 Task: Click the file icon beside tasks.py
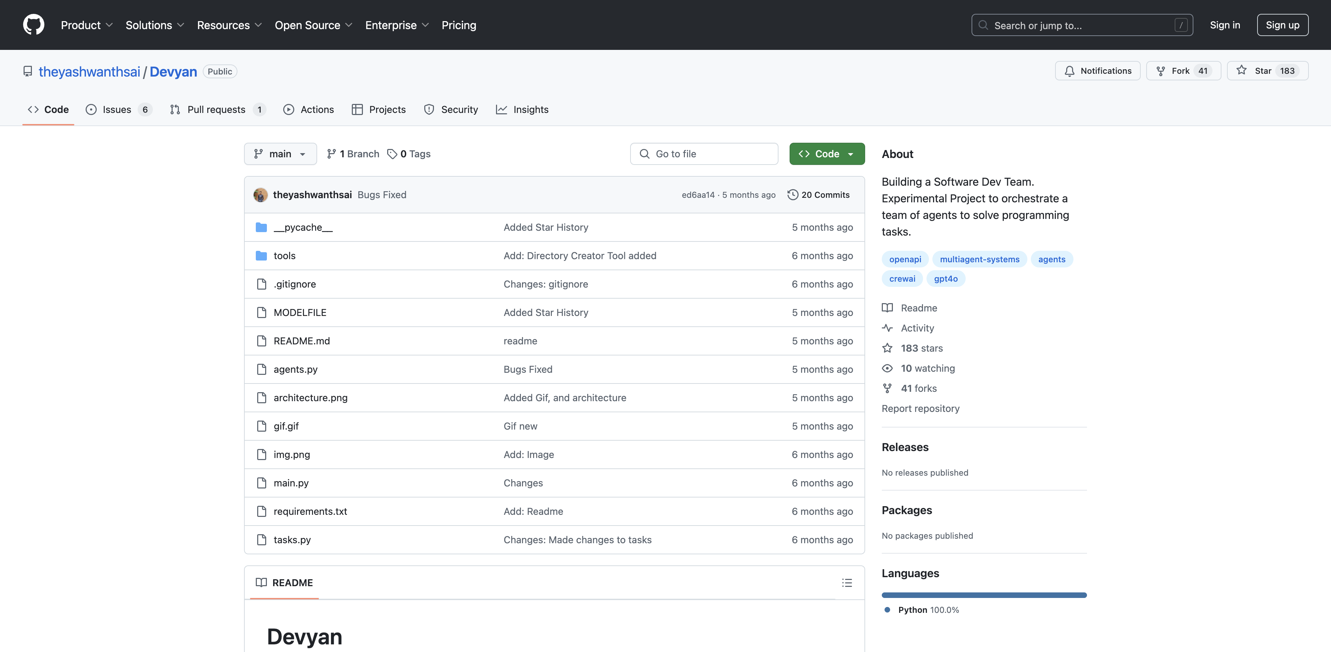(261, 539)
